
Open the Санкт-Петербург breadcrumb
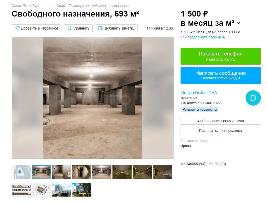pyautogui.click(x=26, y=6)
